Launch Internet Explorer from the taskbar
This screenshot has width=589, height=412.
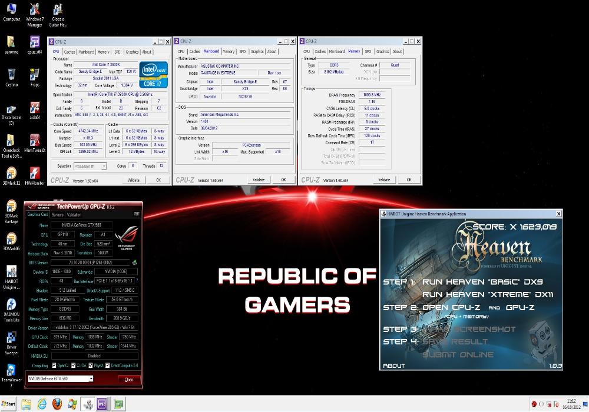click(x=42, y=404)
